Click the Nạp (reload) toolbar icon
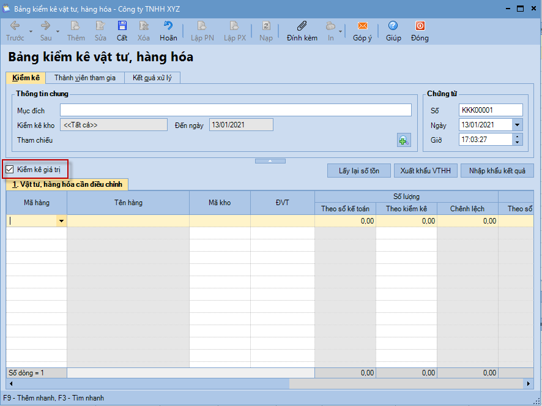This screenshot has height=406, width=542. (x=266, y=26)
